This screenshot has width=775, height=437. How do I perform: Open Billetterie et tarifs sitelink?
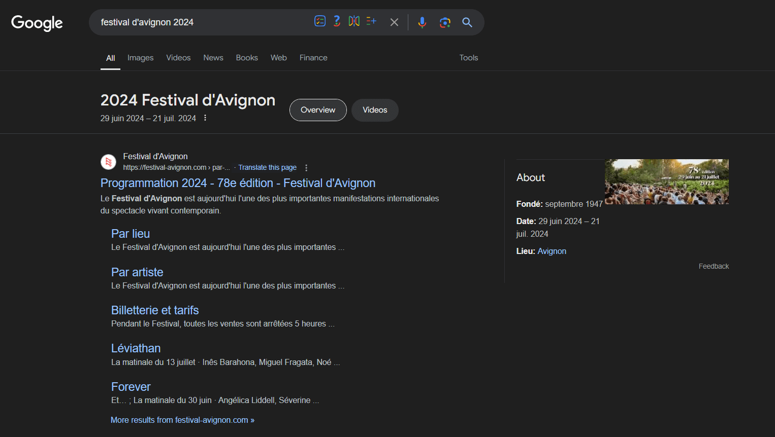[x=155, y=310]
